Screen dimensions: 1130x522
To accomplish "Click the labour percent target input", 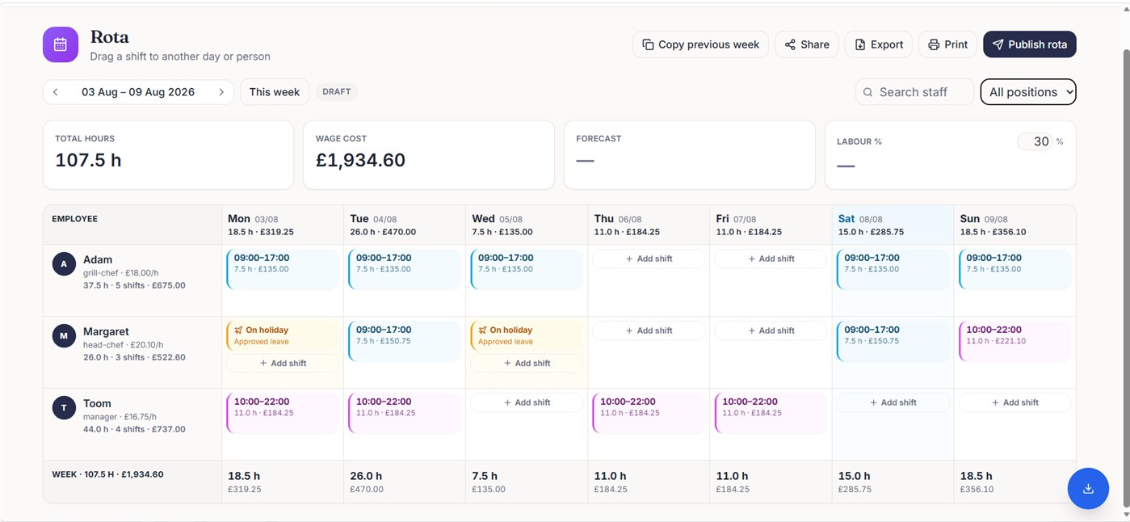I will click(x=1035, y=141).
